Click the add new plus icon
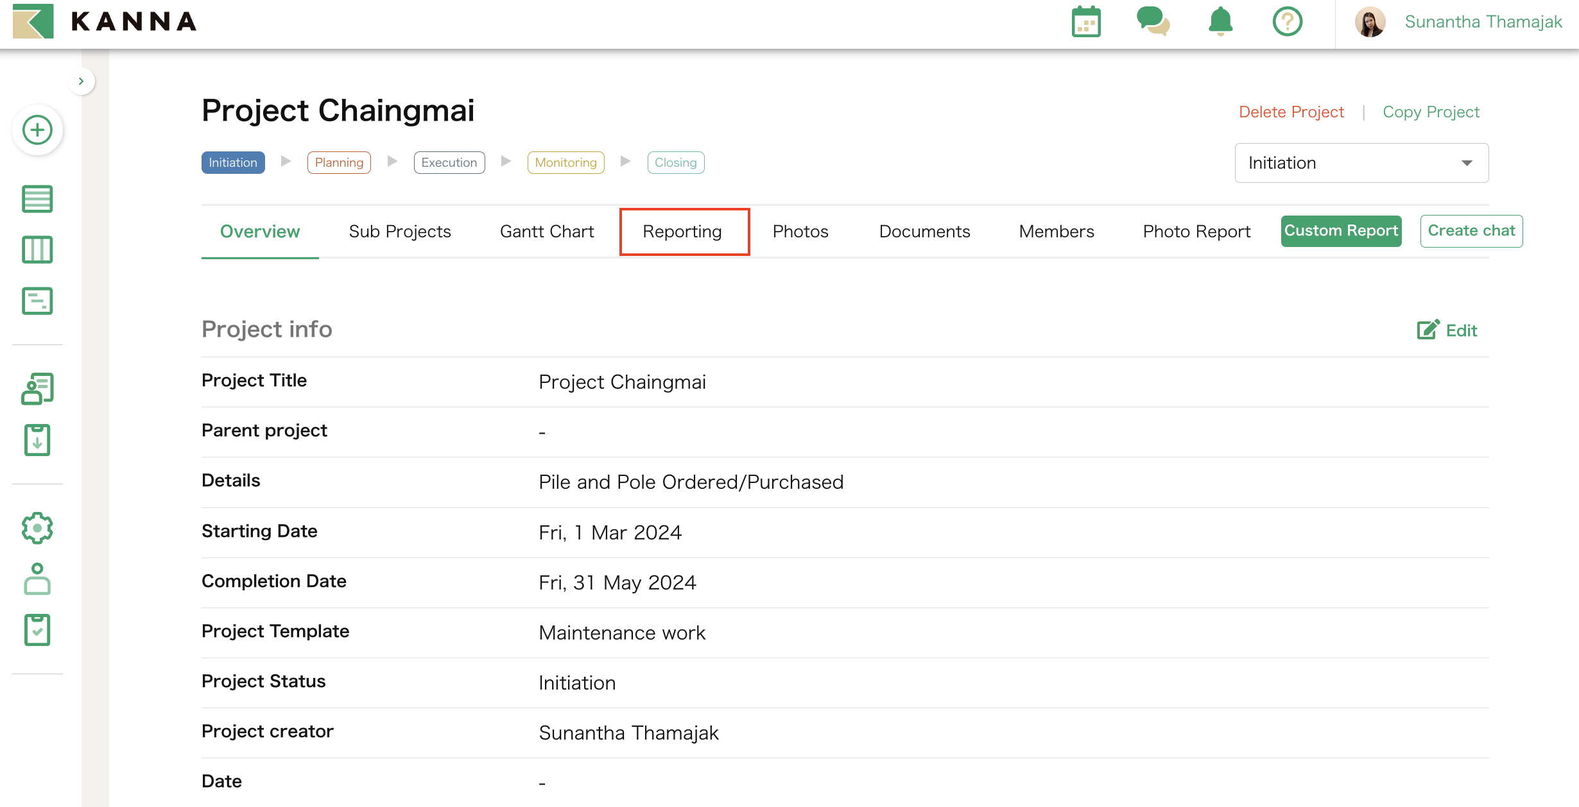The width and height of the screenshot is (1579, 807). click(x=37, y=130)
